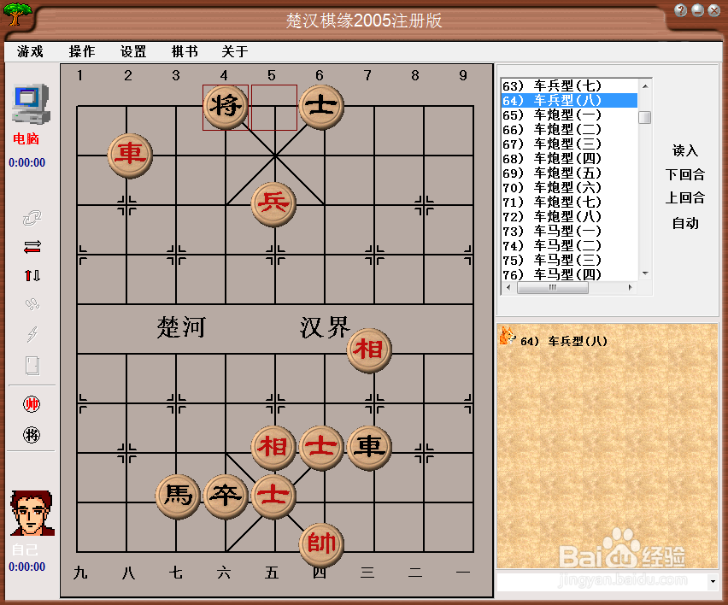
Task: Click the empty red-outlined square beside 将
Action: (274, 108)
